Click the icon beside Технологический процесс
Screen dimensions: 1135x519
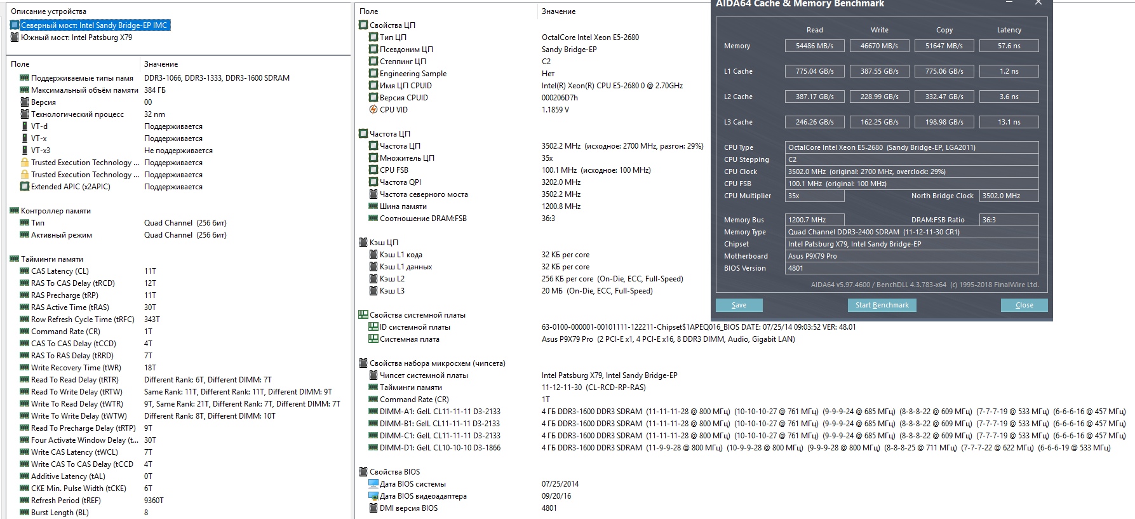(x=25, y=114)
